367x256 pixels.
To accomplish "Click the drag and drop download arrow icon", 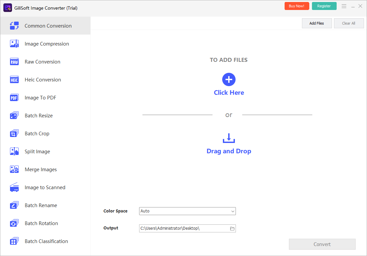I will pos(229,138).
